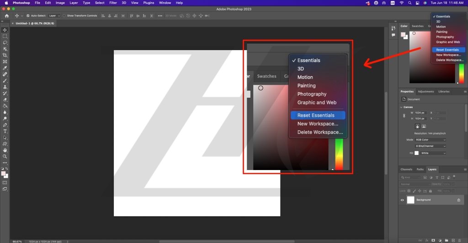The height and width of the screenshot is (243, 468).
Task: Select the Hand tool
Action: coord(5,150)
